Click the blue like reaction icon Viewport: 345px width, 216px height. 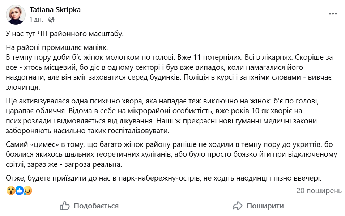(x=19, y=191)
